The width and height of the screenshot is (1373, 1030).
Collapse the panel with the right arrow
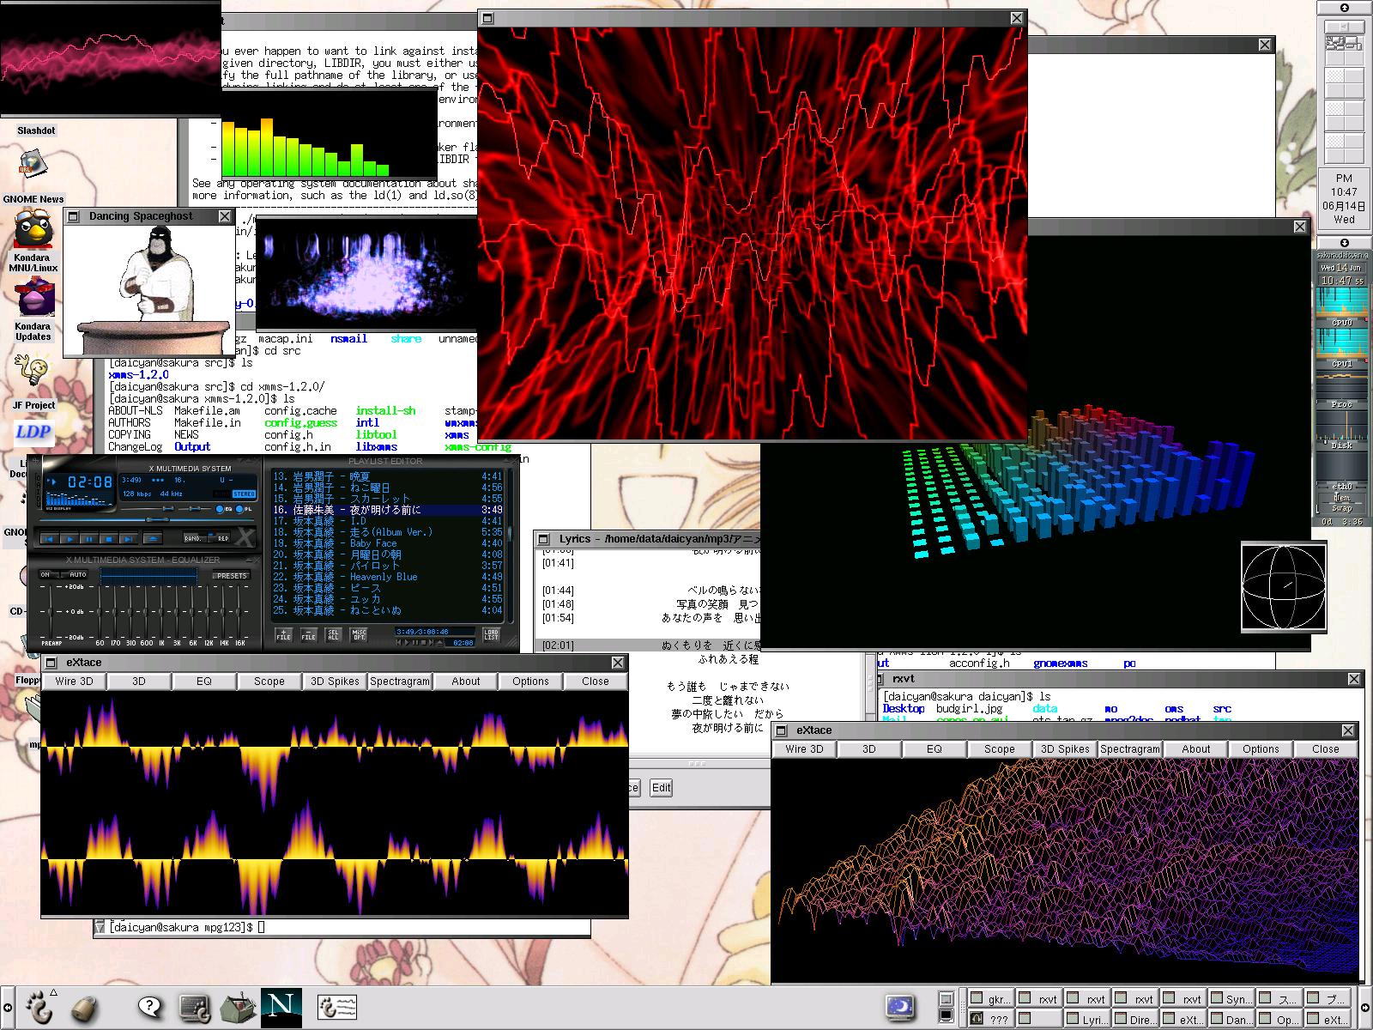[x=1364, y=1008]
